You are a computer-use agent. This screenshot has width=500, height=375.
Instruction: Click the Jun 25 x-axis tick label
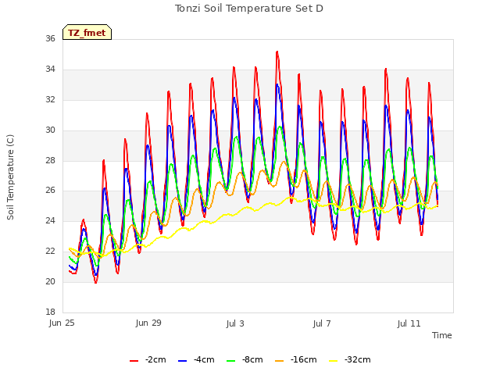62,323
